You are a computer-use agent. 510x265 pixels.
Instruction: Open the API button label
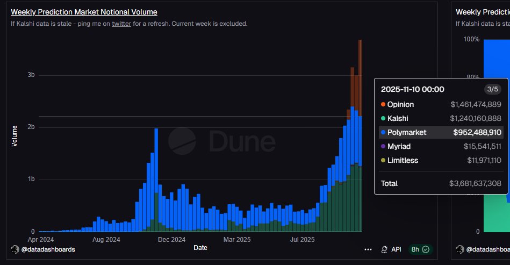[396, 249]
